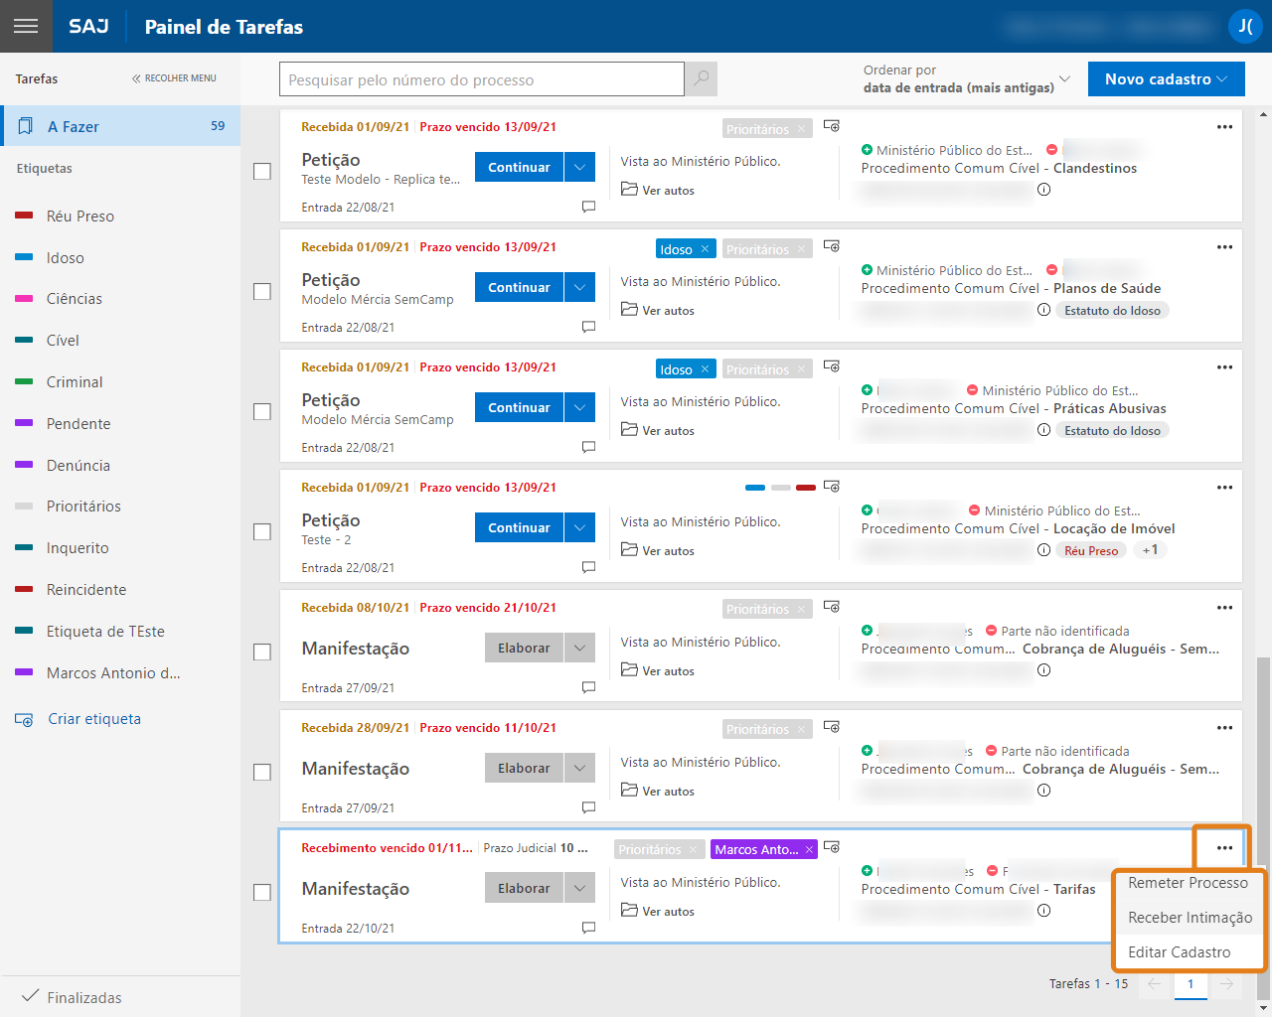This screenshot has width=1272, height=1017.
Task: Click Continuar on Clandestinos card
Action: tap(519, 167)
